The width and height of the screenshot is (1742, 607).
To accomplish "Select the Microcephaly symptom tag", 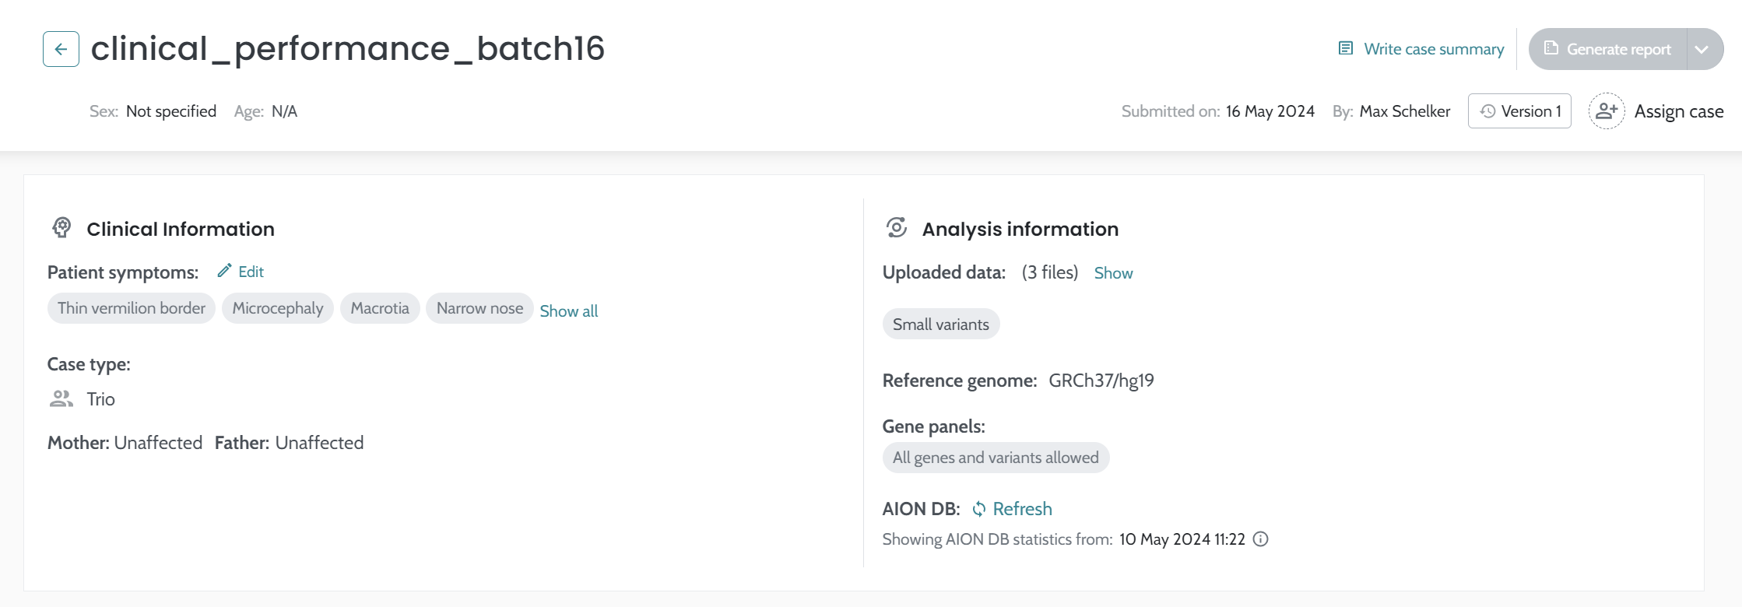I will click(x=277, y=308).
